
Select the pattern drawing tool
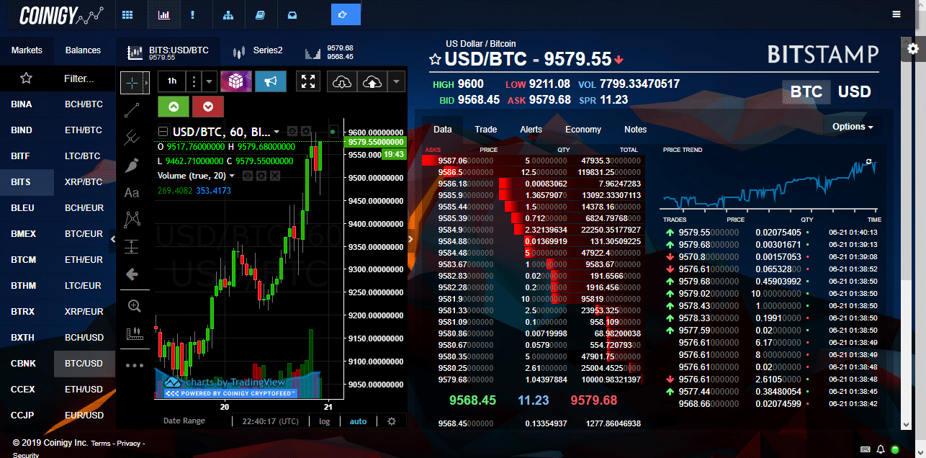(132, 219)
